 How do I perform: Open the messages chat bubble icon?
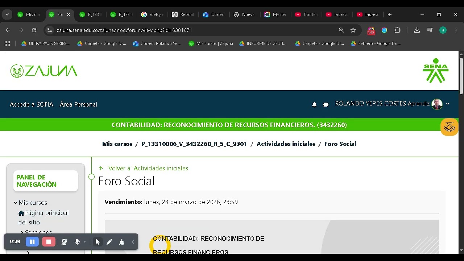[326, 104]
